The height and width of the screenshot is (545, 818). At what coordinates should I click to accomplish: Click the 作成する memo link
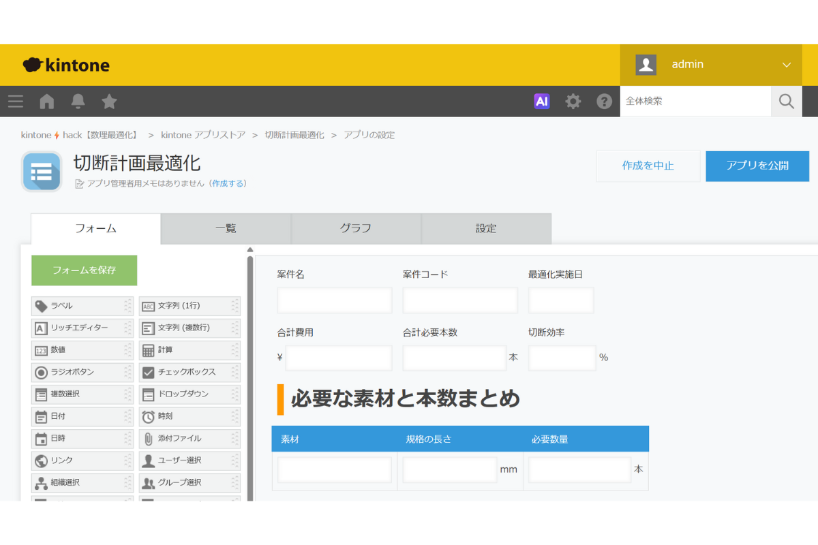click(228, 184)
